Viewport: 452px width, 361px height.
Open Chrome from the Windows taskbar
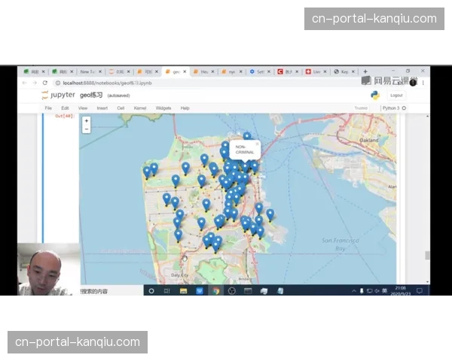coord(215,290)
